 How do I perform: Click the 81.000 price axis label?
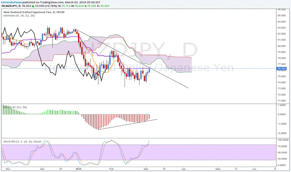coord(282,40)
